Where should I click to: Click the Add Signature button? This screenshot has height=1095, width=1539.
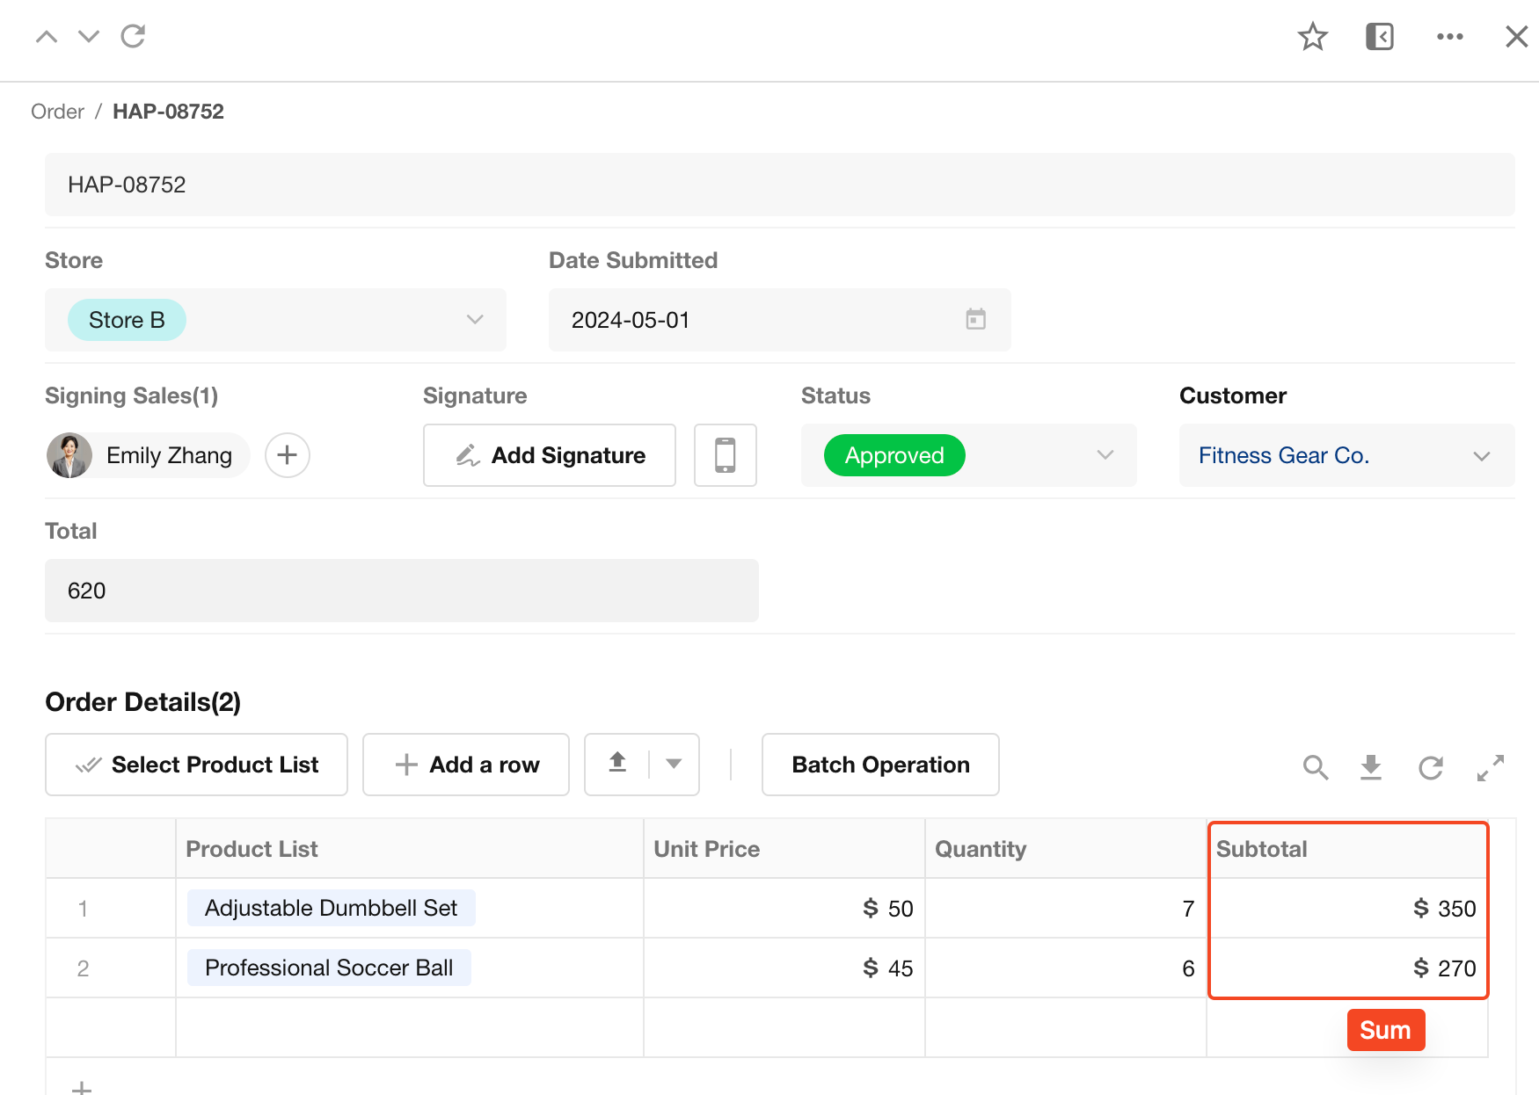click(x=550, y=455)
